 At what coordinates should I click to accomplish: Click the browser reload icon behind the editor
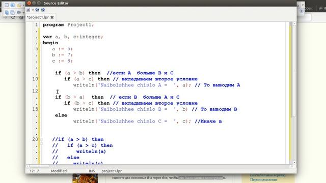point(13,18)
